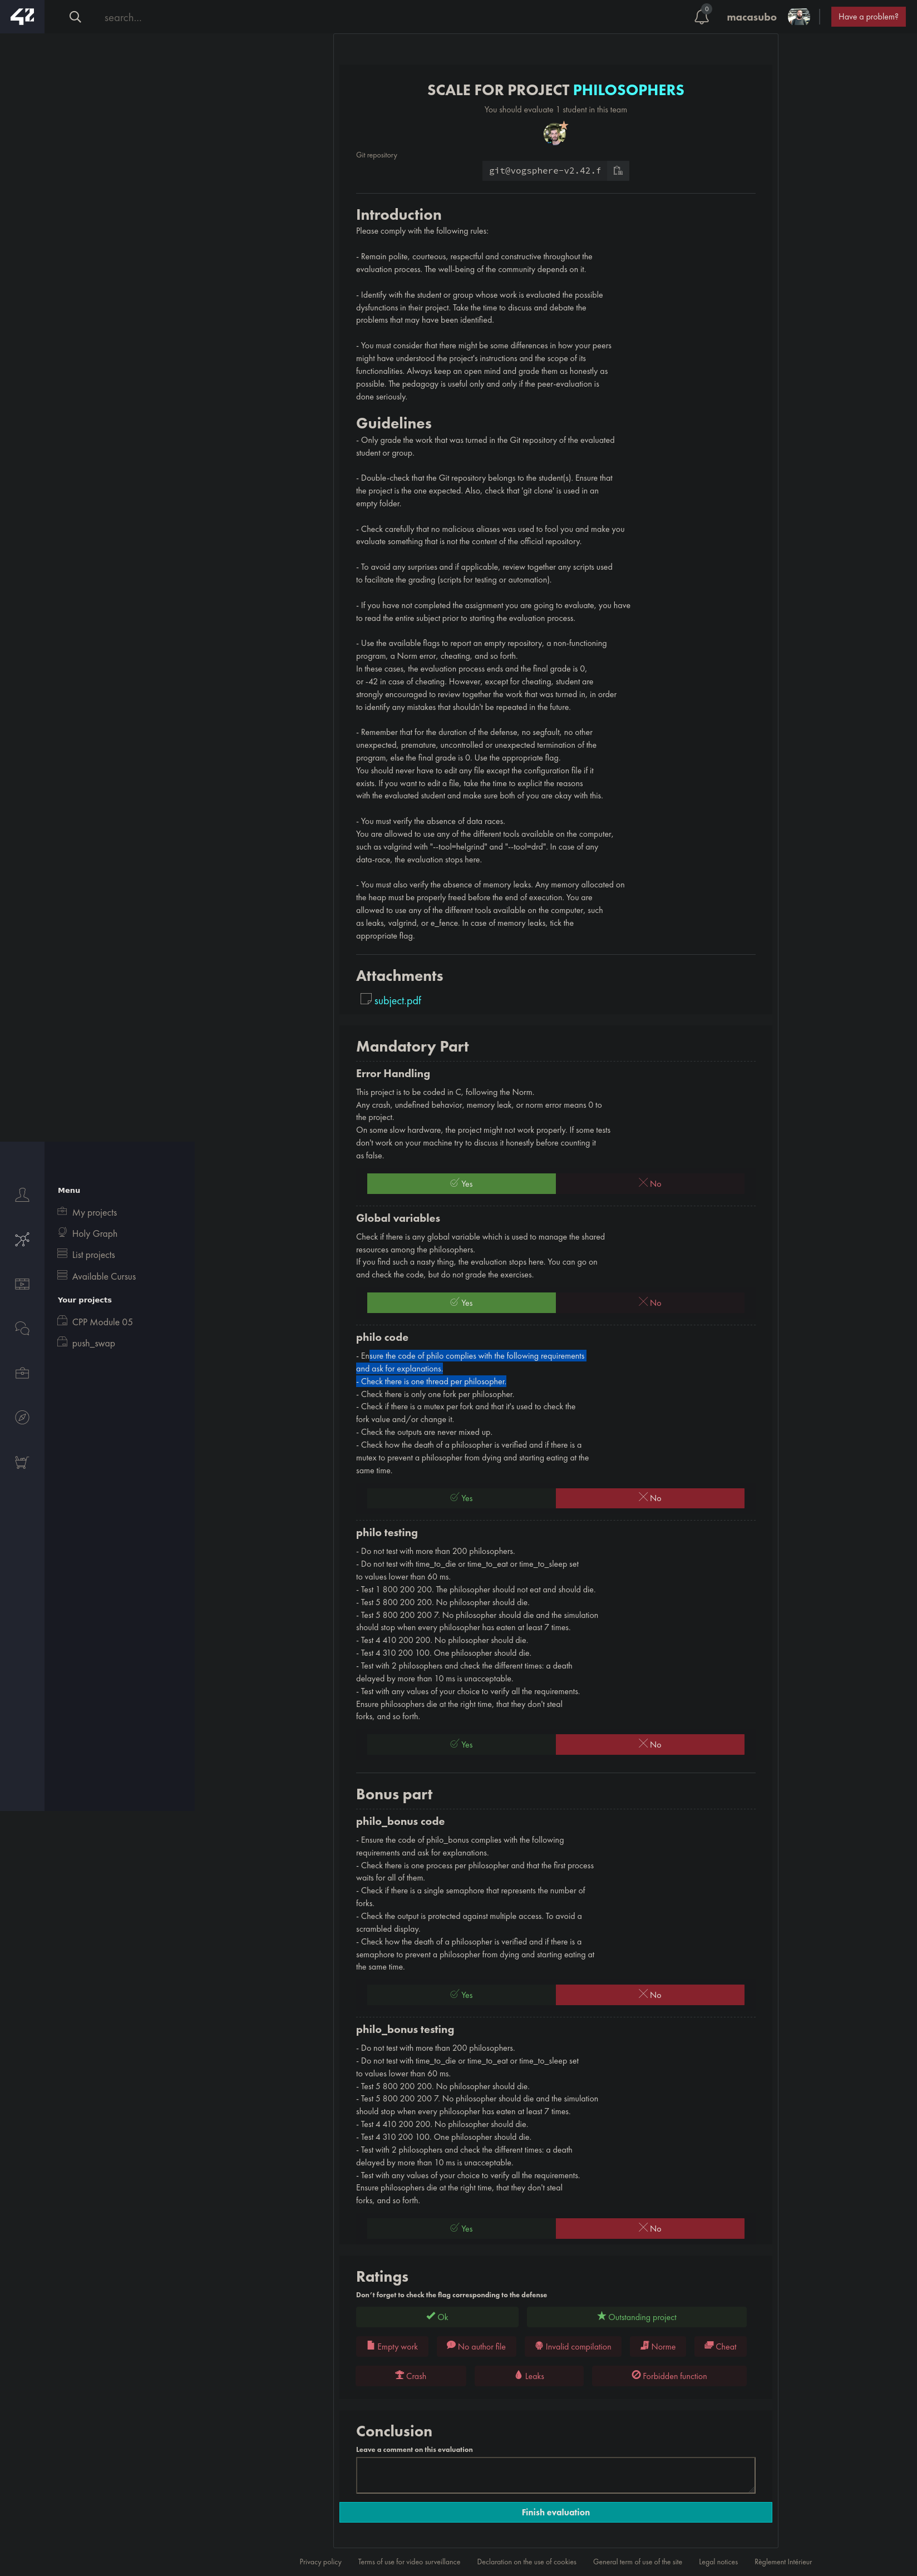Open the notifications bell
Image resolution: width=917 pixels, height=2576 pixels.
[x=701, y=17]
